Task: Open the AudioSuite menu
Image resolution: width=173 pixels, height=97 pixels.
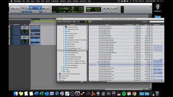Action: click(x=55, y=1)
